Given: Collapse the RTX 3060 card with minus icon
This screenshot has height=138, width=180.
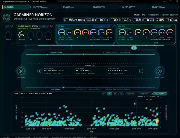Looking at the screenshot, I should (112, 26).
